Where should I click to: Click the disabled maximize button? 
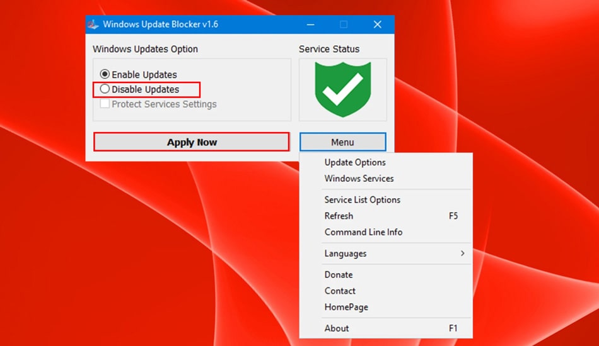pos(344,25)
